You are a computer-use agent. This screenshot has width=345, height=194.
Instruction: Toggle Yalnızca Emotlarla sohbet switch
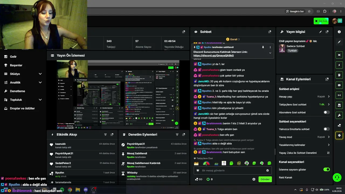coord(326,129)
